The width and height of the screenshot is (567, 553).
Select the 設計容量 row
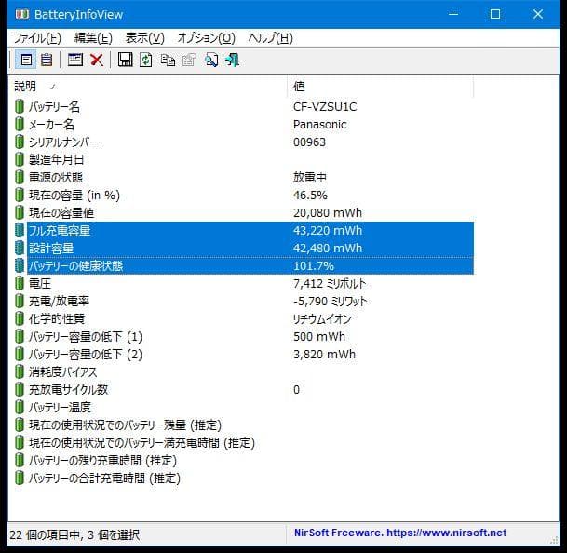coord(244,249)
